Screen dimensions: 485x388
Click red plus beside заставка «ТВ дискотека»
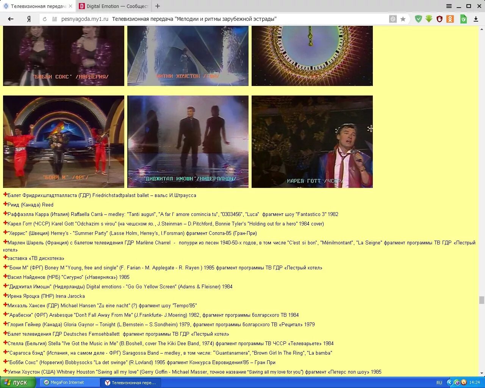[x=5, y=258]
